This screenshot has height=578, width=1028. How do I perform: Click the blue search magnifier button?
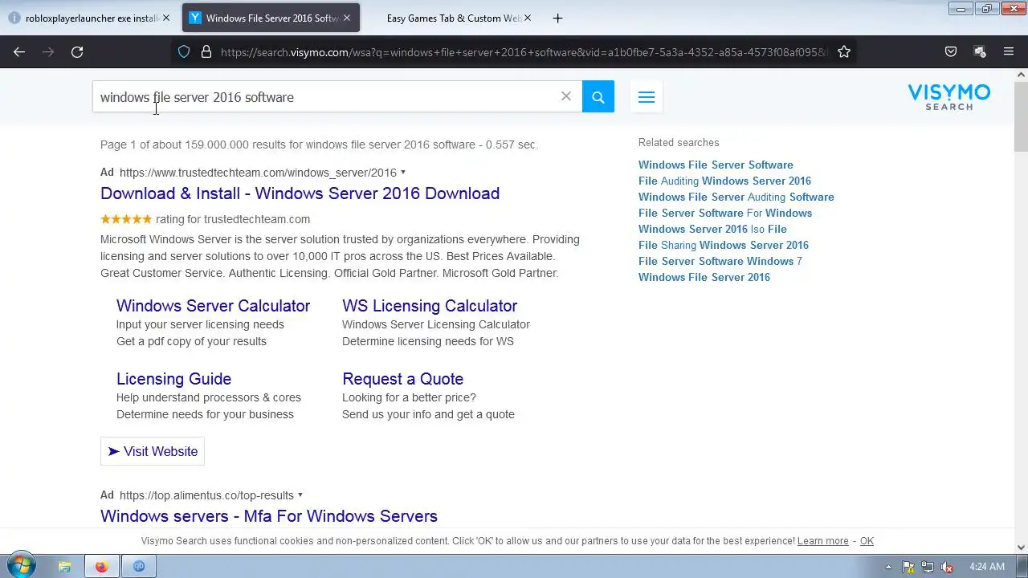pos(598,96)
